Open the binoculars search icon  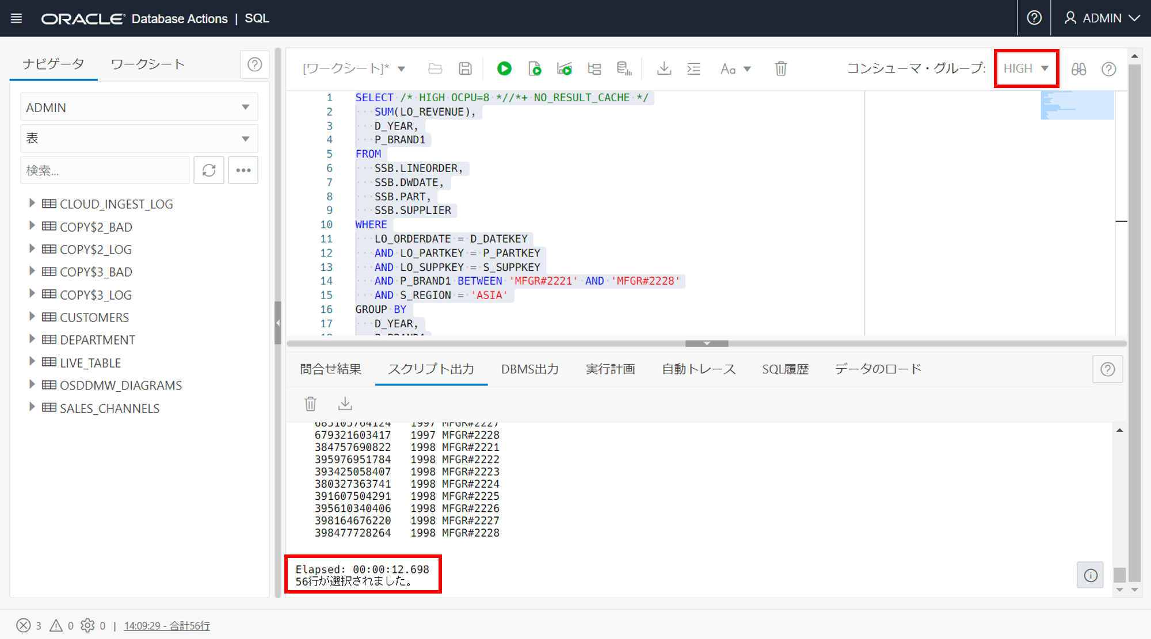[x=1078, y=69]
